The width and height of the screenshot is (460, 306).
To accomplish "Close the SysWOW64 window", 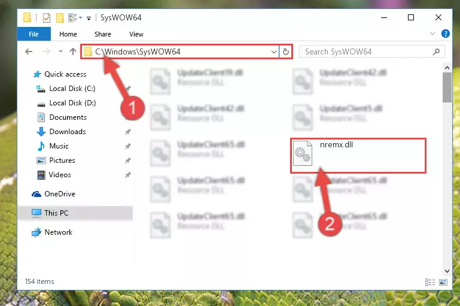I will click(438, 17).
